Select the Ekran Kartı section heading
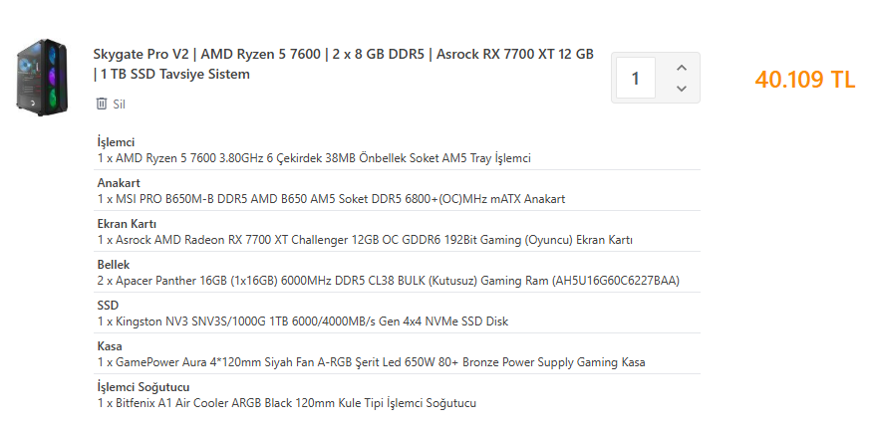The width and height of the screenshot is (872, 428). (127, 224)
